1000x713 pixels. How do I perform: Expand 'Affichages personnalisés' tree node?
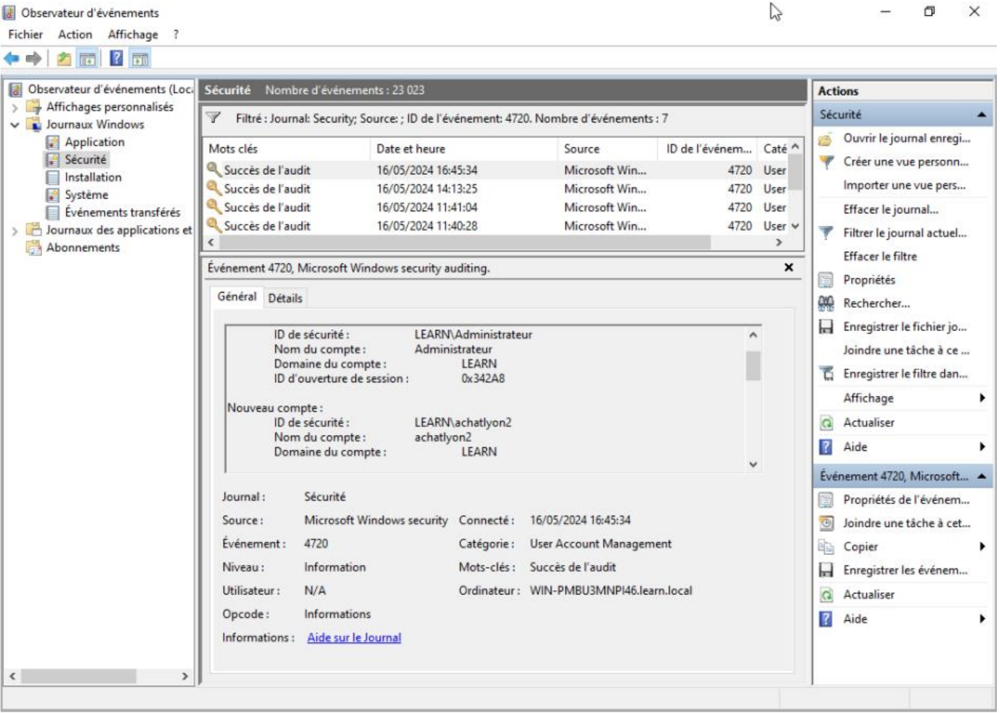15,107
